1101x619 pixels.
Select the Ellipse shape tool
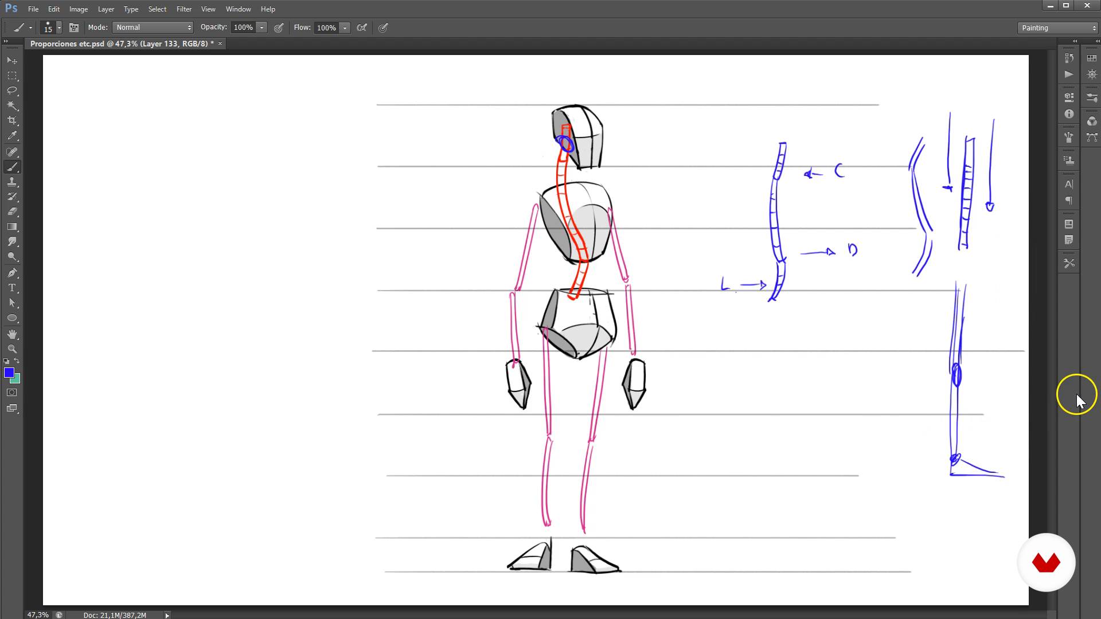pos(12,318)
